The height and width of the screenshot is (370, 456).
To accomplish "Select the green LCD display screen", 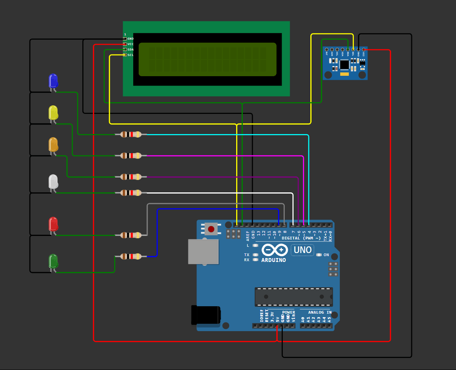I will click(x=207, y=59).
